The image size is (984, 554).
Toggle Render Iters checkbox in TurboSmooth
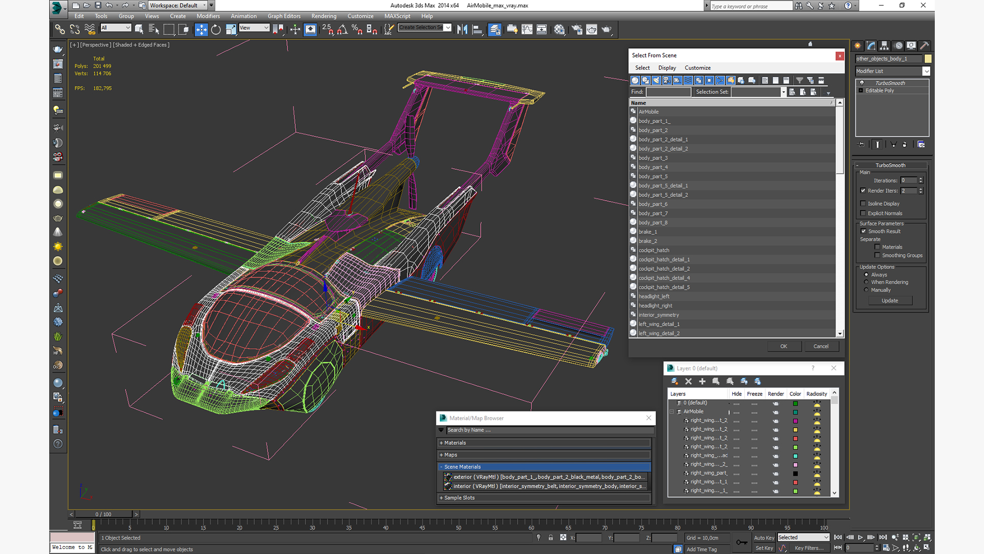[863, 190]
